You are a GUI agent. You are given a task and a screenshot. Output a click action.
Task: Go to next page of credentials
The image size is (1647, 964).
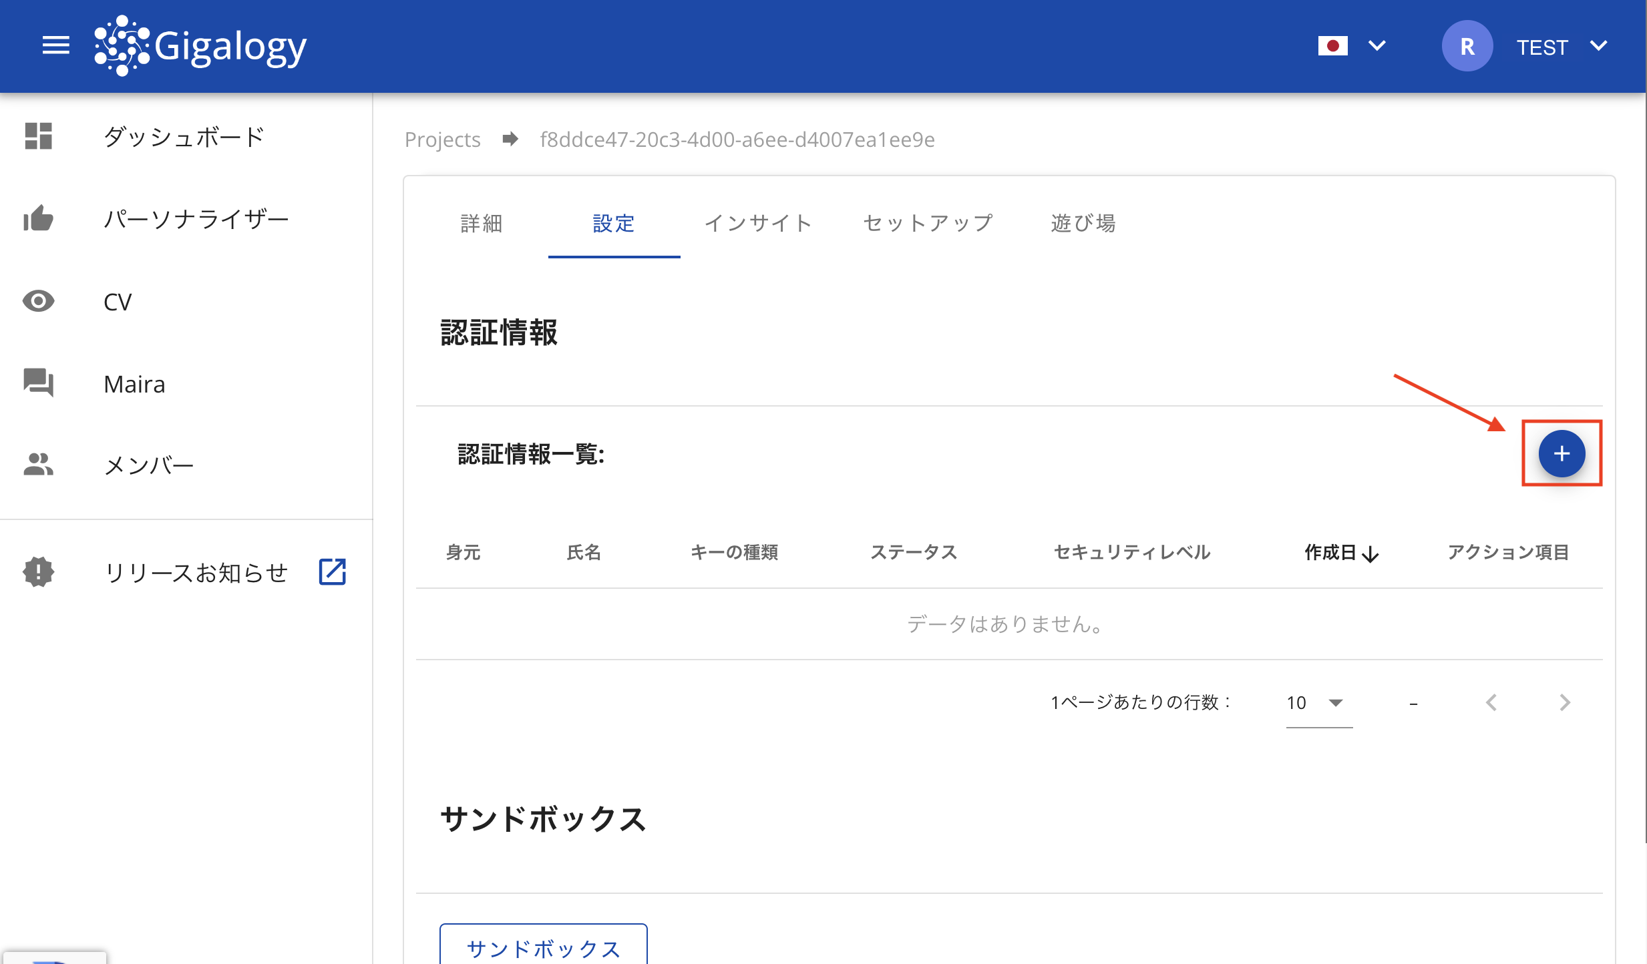1564,702
